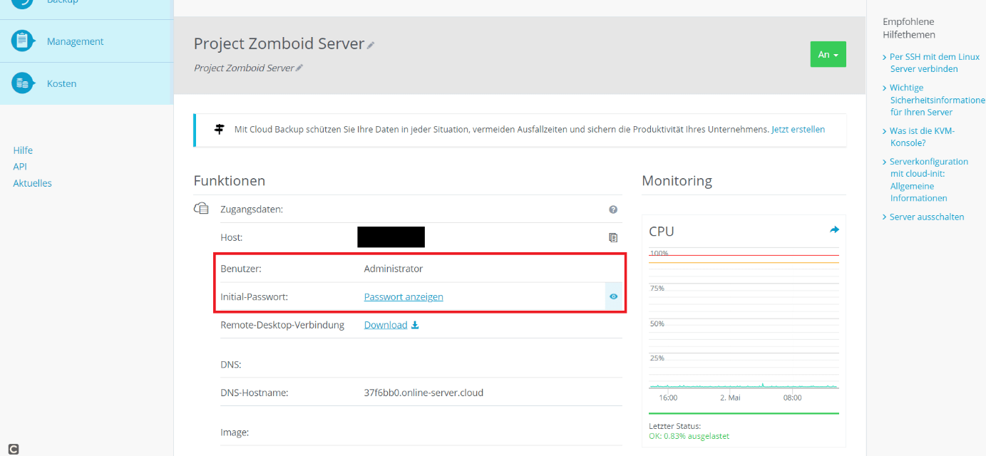Viewport: 986px width, 456px height.
Task: Click the Project Zomboid Server heading
Action: (x=279, y=43)
